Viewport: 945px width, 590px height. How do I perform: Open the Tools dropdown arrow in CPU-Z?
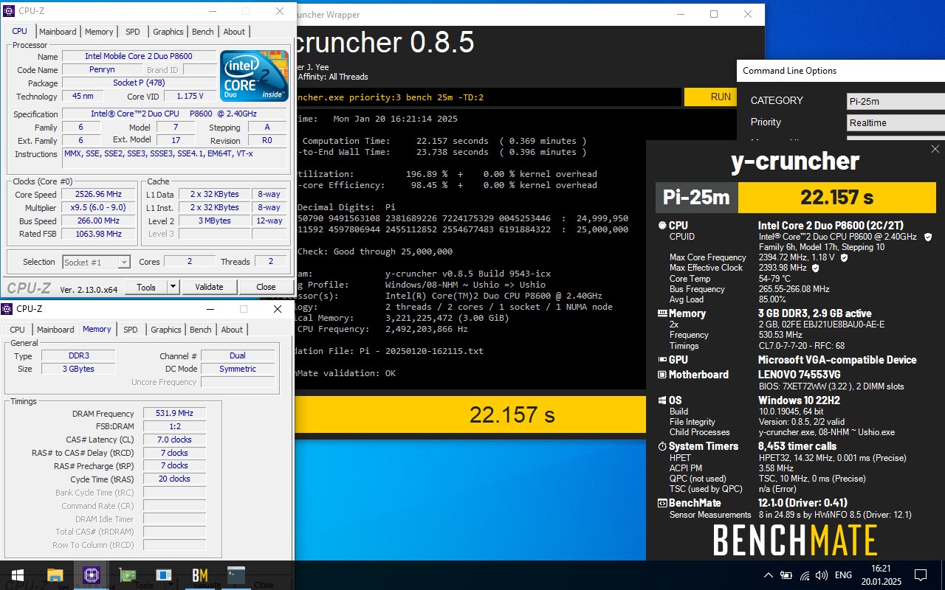[173, 287]
